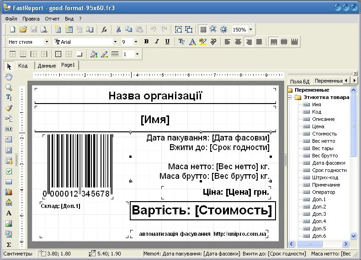Insert a chart object
The image size is (361, 260).
coord(9,192)
